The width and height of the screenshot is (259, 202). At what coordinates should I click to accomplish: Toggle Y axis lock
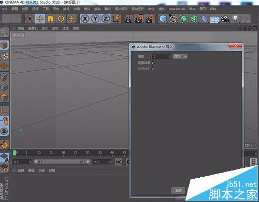point(95,19)
